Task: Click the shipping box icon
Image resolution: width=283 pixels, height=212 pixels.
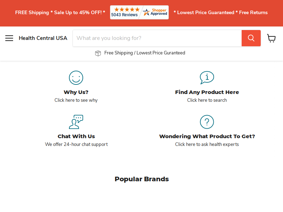Action: [x=98, y=53]
